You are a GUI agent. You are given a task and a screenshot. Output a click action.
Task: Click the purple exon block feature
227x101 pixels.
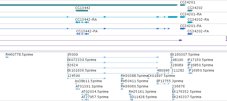[181, 40]
